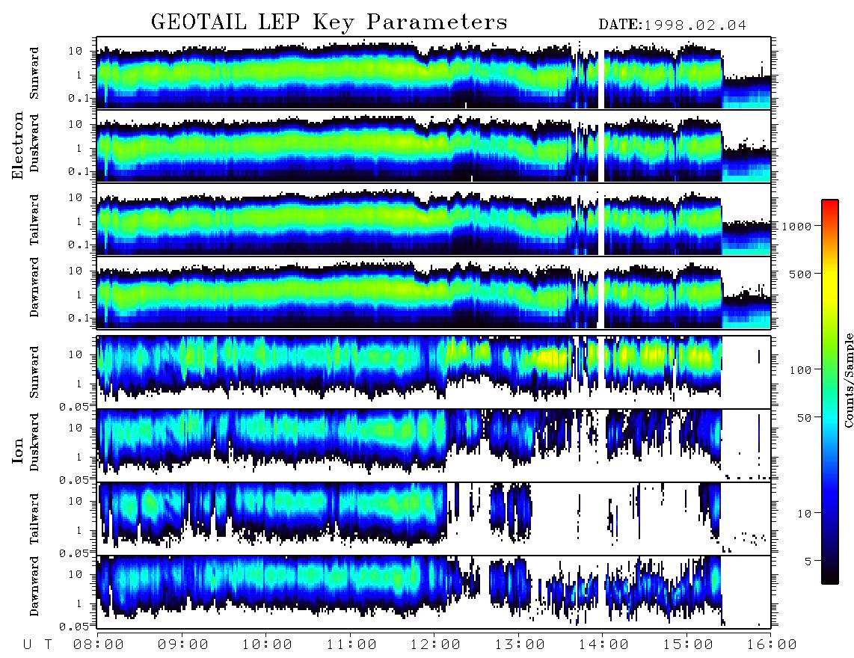The height and width of the screenshot is (658, 854).
Task: Click the 'U T' time-axis label
Action: click(x=37, y=645)
